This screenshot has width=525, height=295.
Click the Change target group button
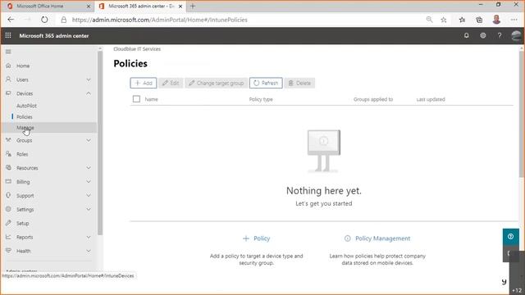(217, 83)
